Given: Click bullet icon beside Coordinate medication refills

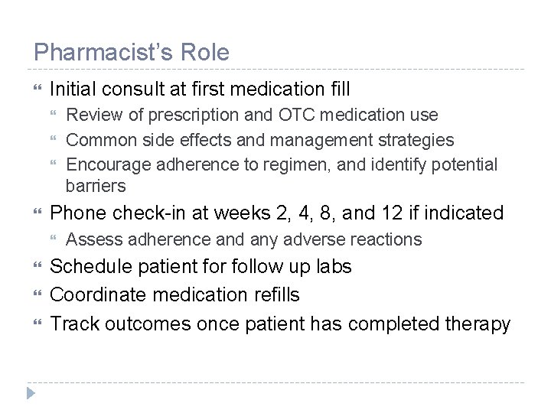Looking at the screenshot, I should click(x=37, y=293).
